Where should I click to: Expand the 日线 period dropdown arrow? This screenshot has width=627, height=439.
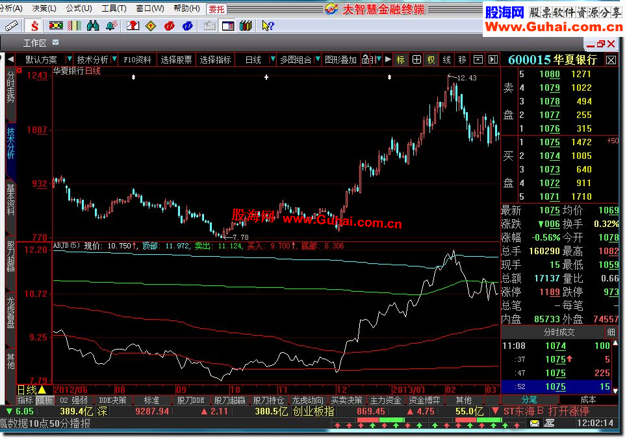click(273, 60)
